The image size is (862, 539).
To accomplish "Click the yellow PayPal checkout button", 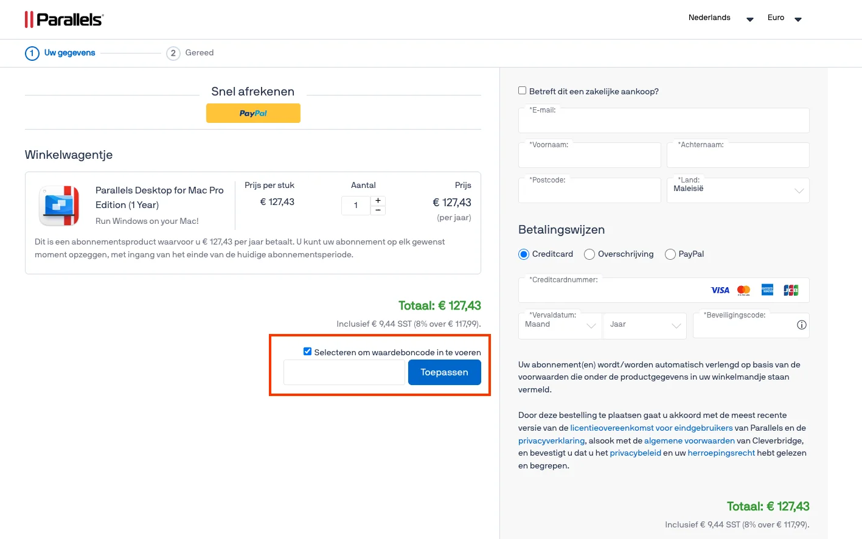I will 253,113.
